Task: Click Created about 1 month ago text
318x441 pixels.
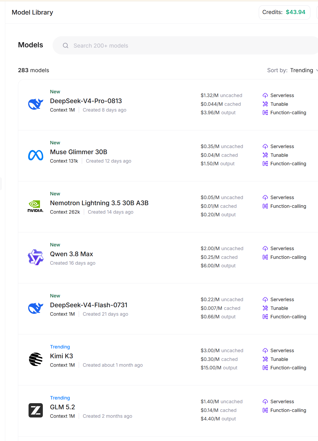Action: click(113, 365)
